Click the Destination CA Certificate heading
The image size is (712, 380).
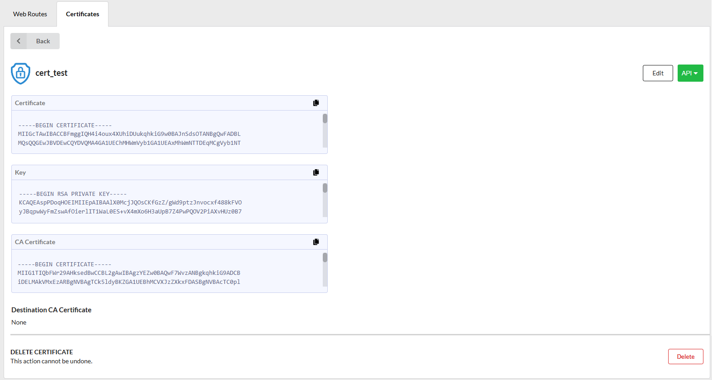(x=52, y=310)
